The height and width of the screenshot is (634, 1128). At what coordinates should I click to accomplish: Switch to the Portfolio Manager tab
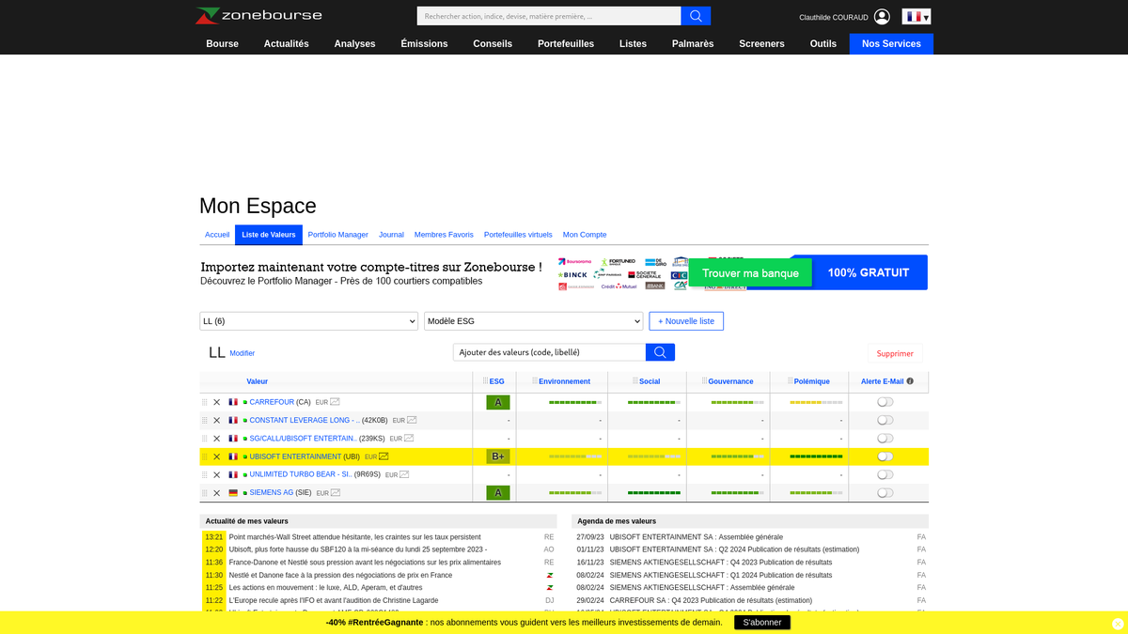pos(338,235)
